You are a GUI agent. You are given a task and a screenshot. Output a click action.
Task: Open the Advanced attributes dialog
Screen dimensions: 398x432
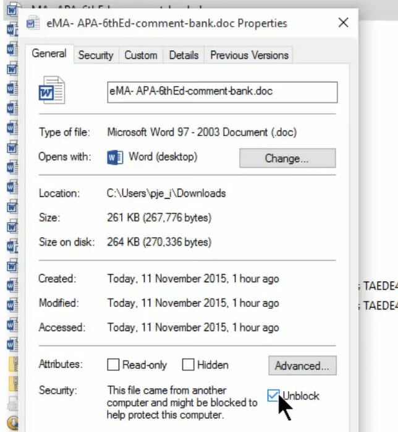tap(302, 366)
